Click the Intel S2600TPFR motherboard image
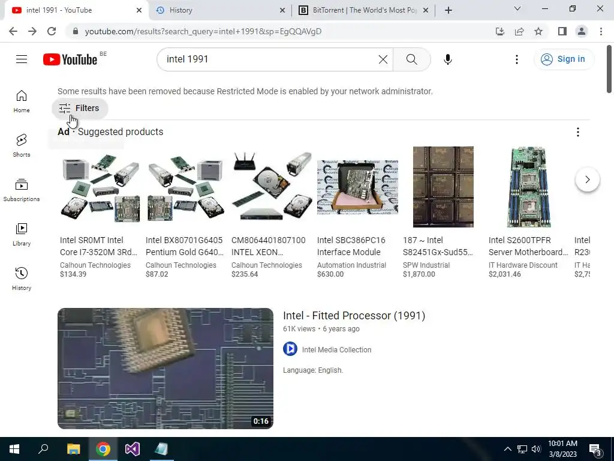Screen dimensions: 614x461 pyautogui.click(x=529, y=187)
